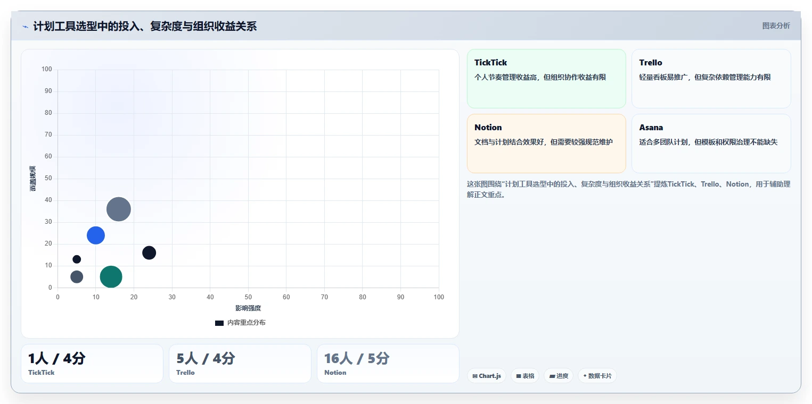Click the Trello text 轻量看板易推广，但复杂依赖管理能力有限
Viewport: 812px width, 404px height.
[x=705, y=78]
